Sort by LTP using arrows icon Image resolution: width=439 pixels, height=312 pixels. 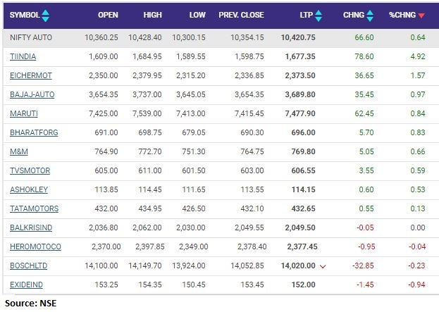coord(318,15)
